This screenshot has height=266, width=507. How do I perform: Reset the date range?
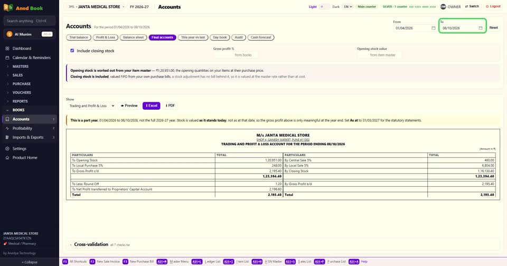pos(493,28)
